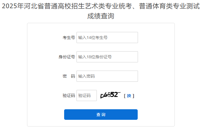The width and height of the screenshot is (203, 128).
Task: Submit the form with 查询 button
Action: [101, 115]
